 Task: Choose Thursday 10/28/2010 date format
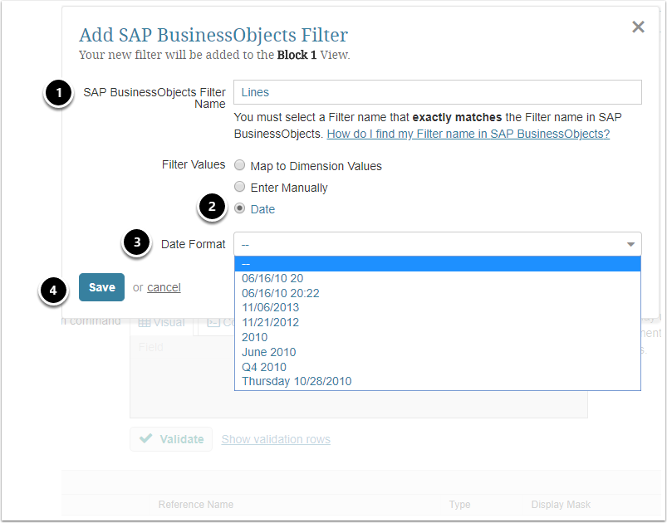click(437, 381)
